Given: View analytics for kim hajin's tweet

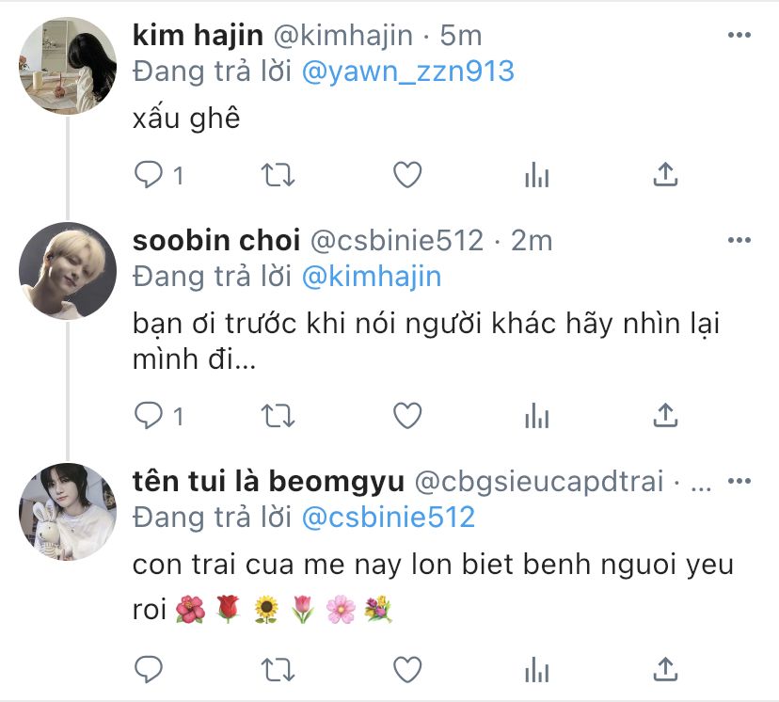Looking at the screenshot, I should coord(536,175).
